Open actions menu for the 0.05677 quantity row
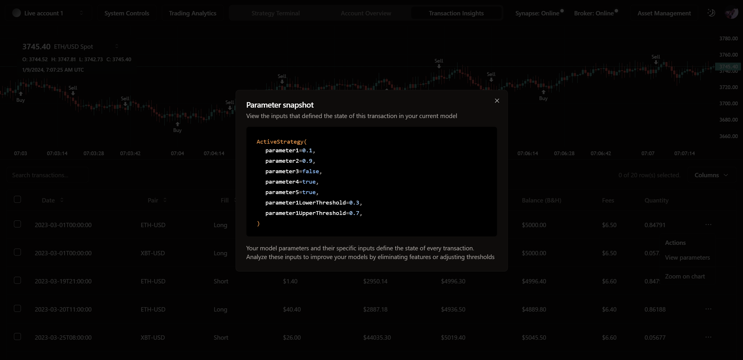 pyautogui.click(x=708, y=337)
